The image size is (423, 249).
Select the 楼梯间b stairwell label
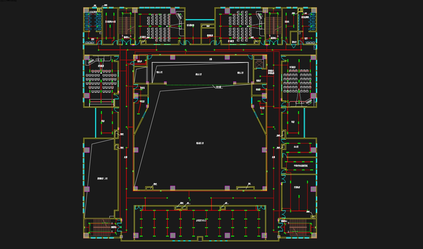(274, 38)
